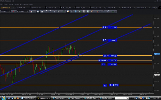Open the 60 Minutes timeframe dropdown
The width and height of the screenshot is (161, 100).
(28, 12)
